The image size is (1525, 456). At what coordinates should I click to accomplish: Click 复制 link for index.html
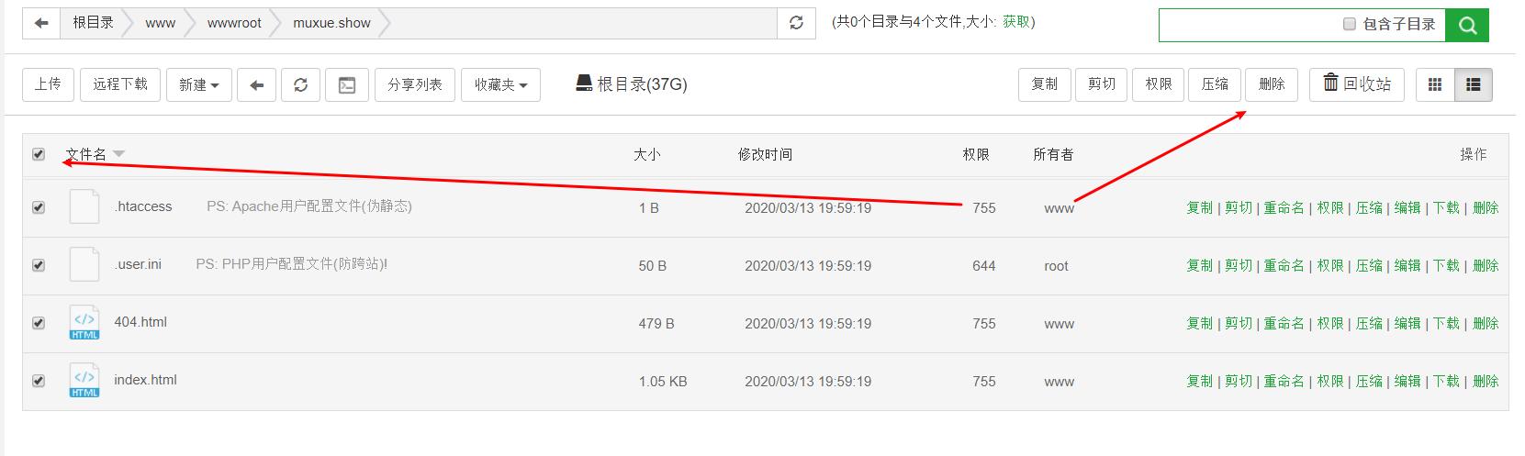tap(1200, 381)
